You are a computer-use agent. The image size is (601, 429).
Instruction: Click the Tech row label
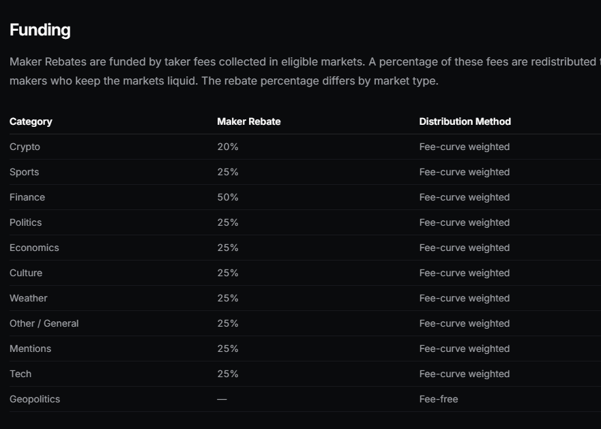coord(20,374)
